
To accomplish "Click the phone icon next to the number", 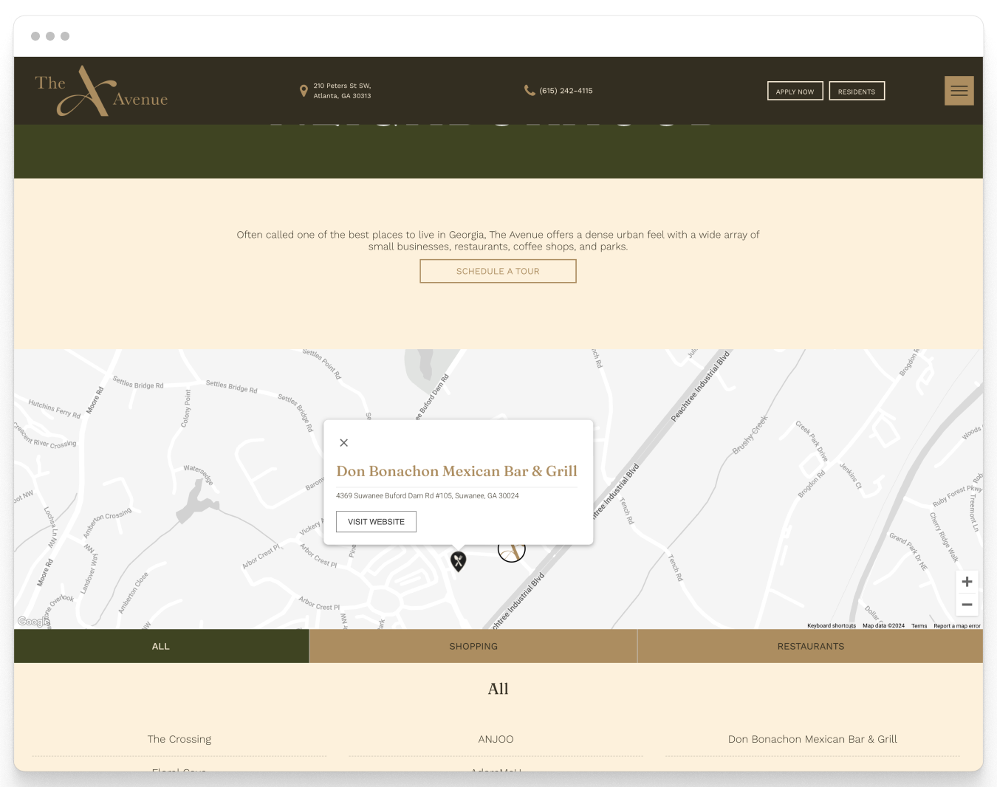I will (x=530, y=90).
